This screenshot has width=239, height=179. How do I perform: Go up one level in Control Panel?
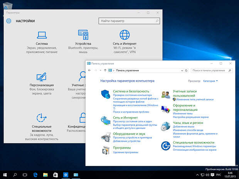tap(105, 70)
